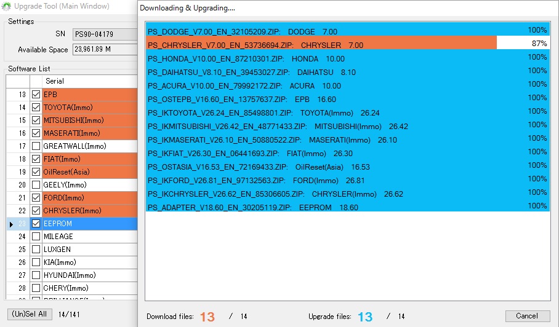The width and height of the screenshot is (559, 327).
Task: Select the PS_ADAPTER_V18.60 EEPROM download row
Action: (348, 205)
